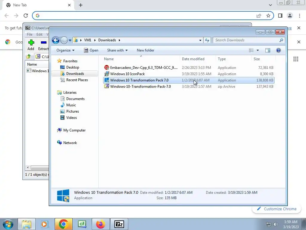Toggle the preview pane
This screenshot has width=306, height=230.
268,50
